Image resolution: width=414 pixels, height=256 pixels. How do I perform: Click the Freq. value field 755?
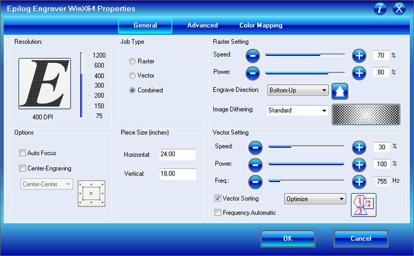pyautogui.click(x=382, y=182)
